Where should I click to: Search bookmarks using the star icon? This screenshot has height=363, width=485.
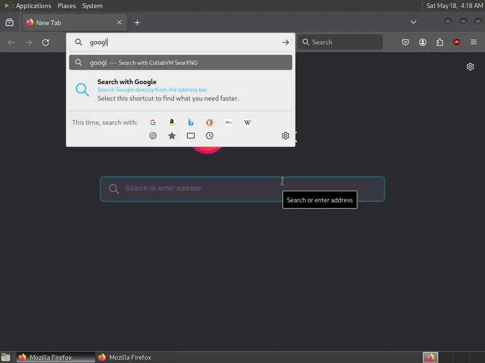[171, 136]
